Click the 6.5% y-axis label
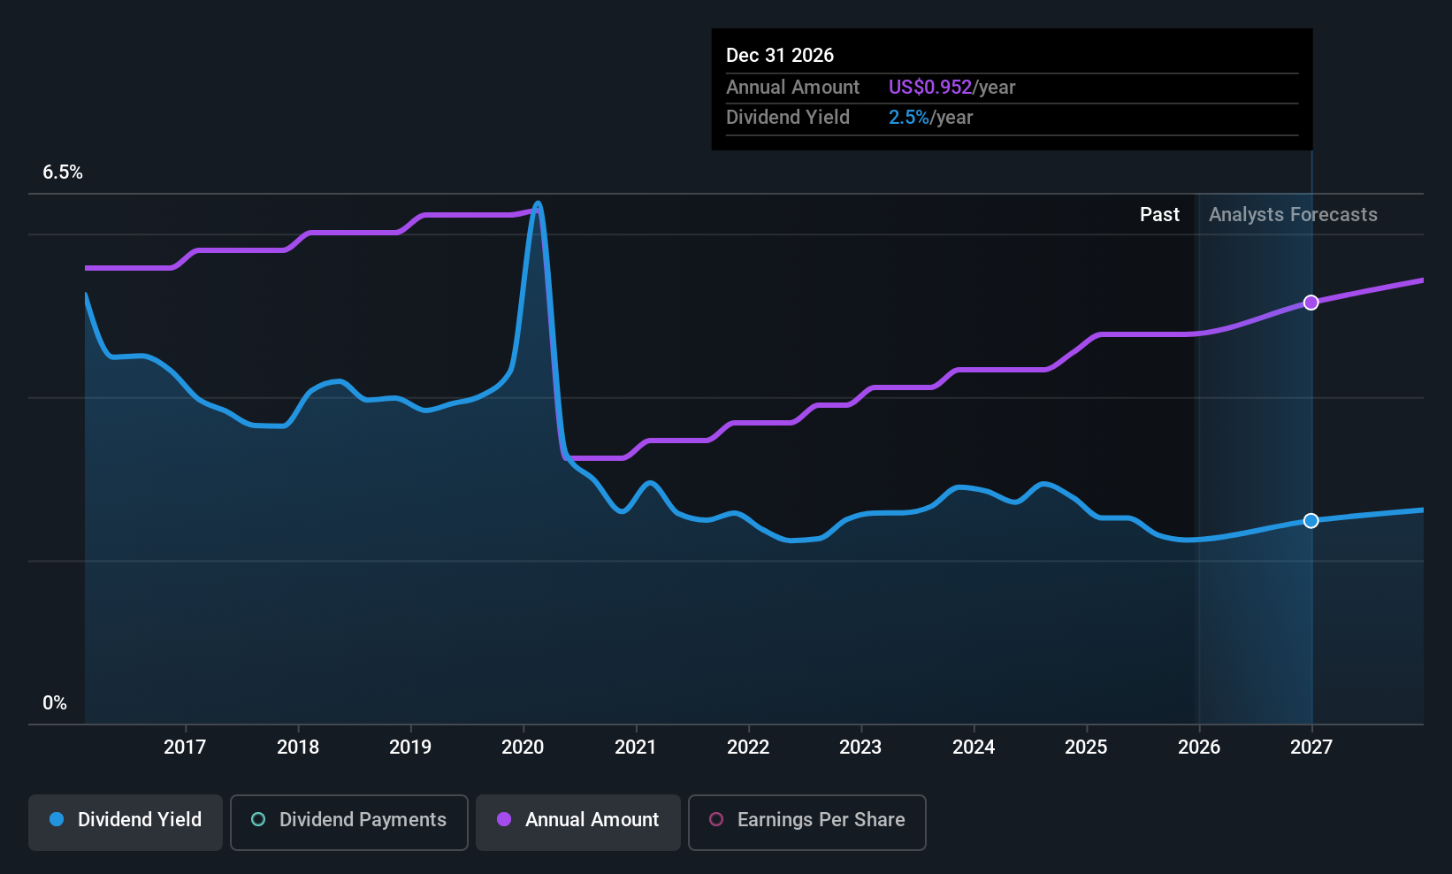Screen dimensions: 1452x874 (x=63, y=172)
